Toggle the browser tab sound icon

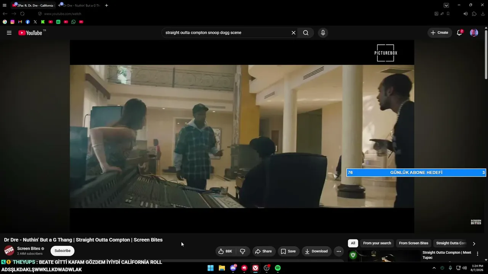pos(466,14)
